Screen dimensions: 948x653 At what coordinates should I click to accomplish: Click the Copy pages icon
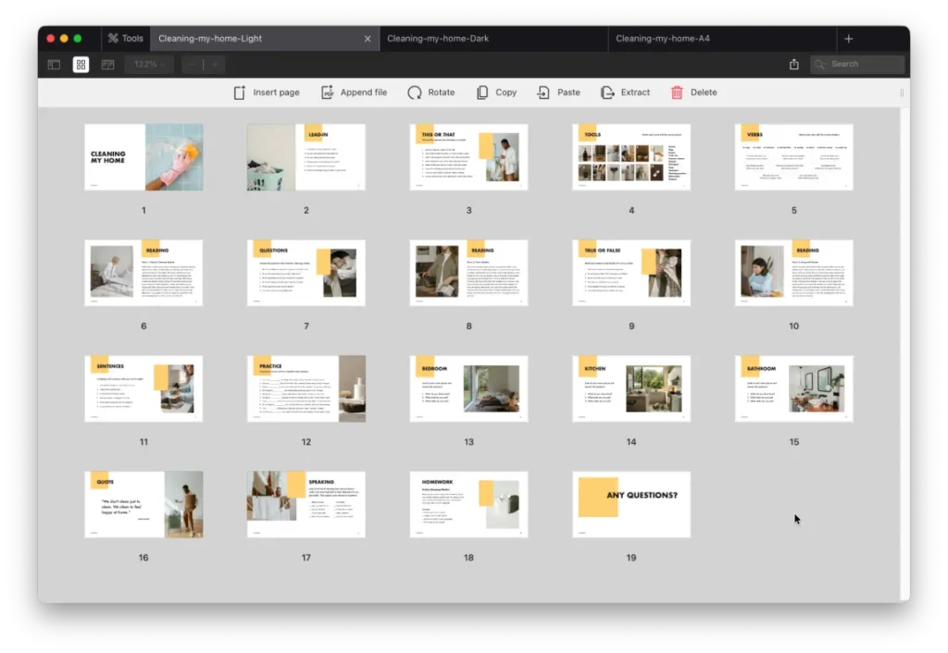pos(482,92)
